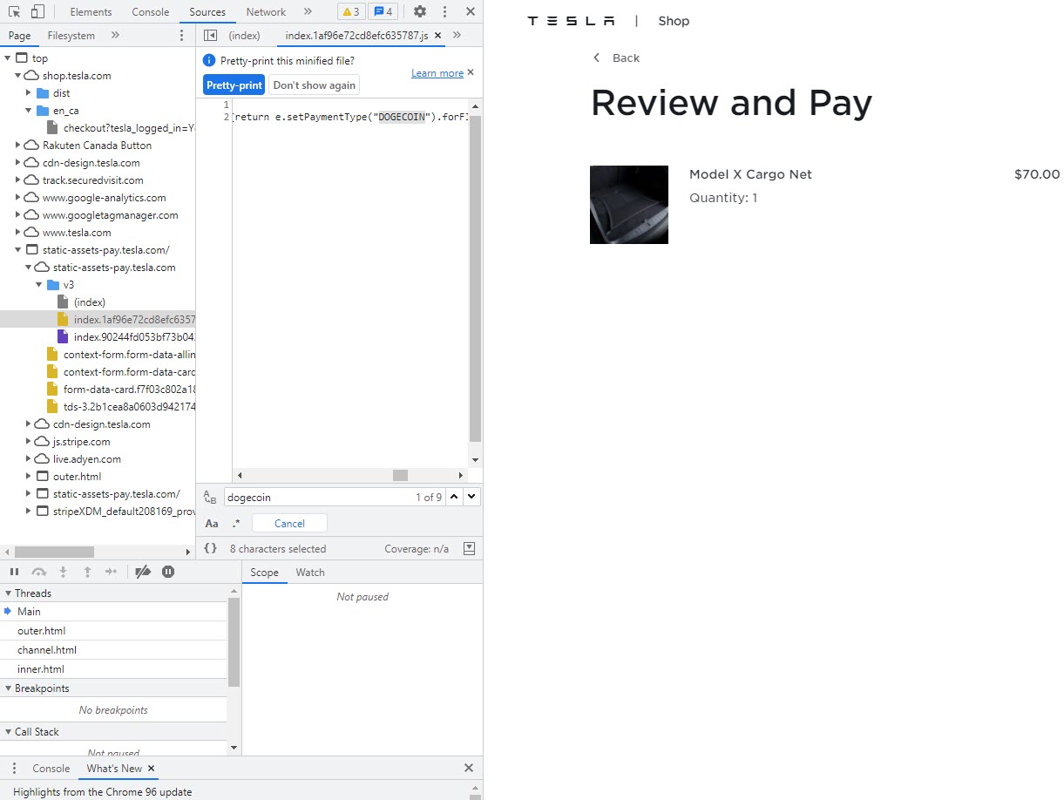Click the dogecoin search input field
The height and width of the screenshot is (800, 1064).
click(x=314, y=498)
